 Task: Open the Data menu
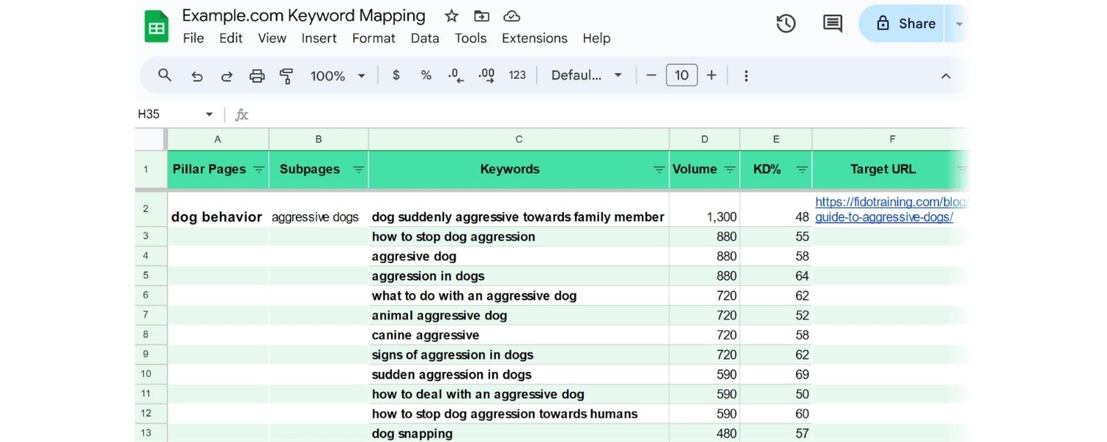coord(425,38)
